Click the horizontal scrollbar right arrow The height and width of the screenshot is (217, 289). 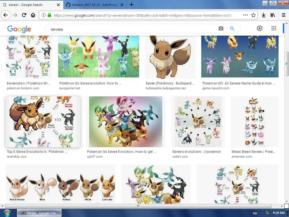282,206
